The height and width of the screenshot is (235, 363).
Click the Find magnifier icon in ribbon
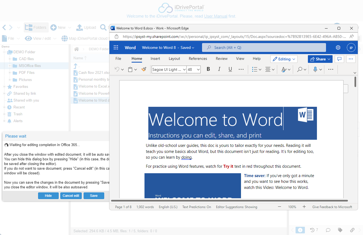pos(300,69)
